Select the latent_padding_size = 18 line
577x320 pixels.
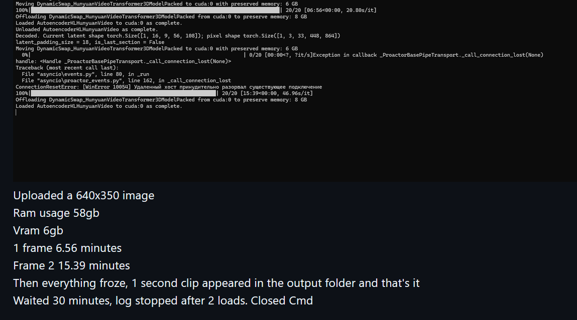coord(90,42)
